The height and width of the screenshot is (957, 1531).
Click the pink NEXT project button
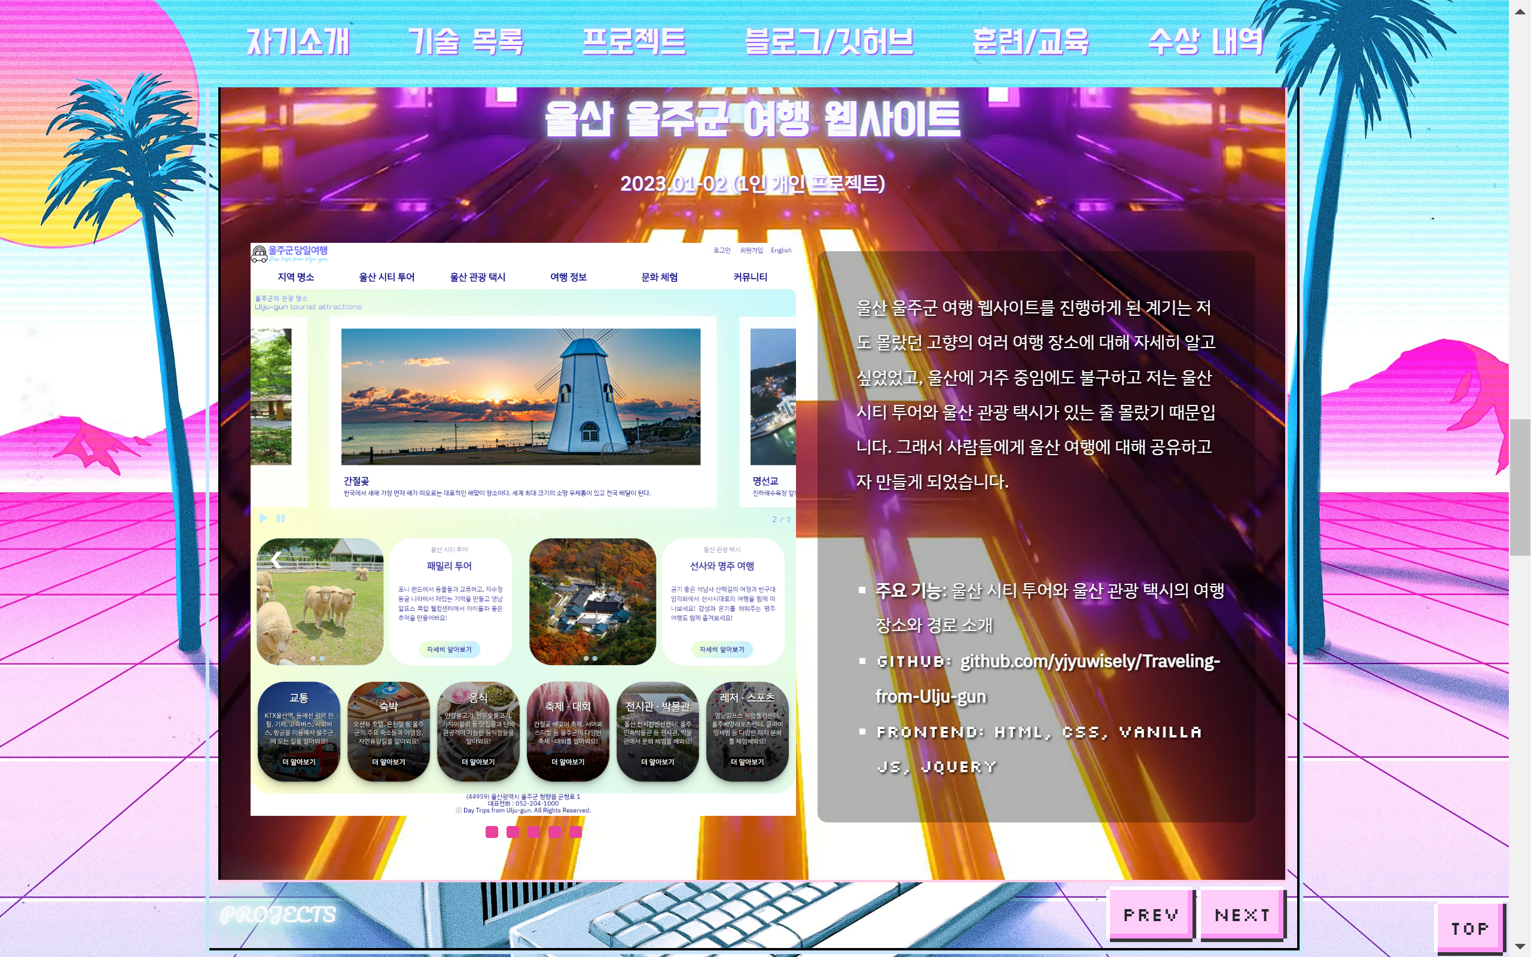(x=1242, y=915)
